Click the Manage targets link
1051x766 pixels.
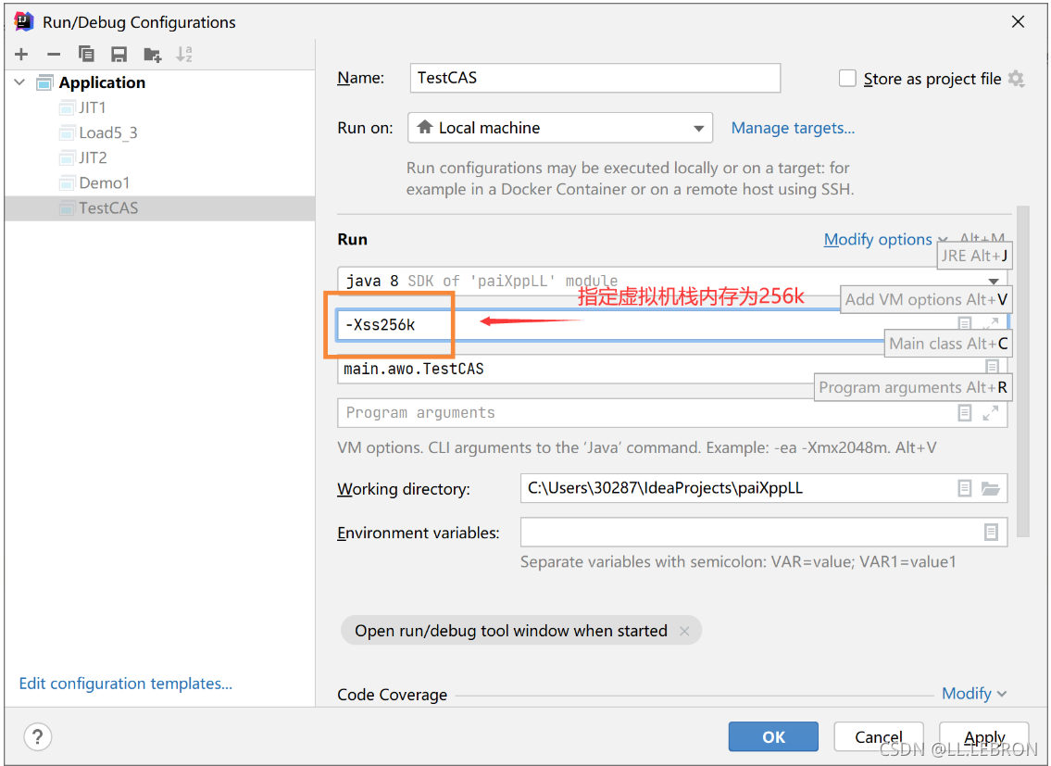pos(793,128)
